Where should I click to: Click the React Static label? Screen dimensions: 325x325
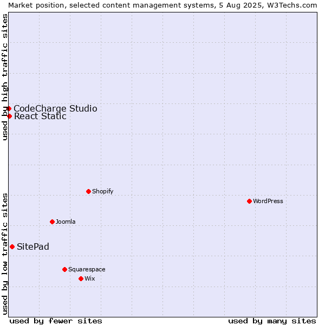pyautogui.click(x=40, y=116)
